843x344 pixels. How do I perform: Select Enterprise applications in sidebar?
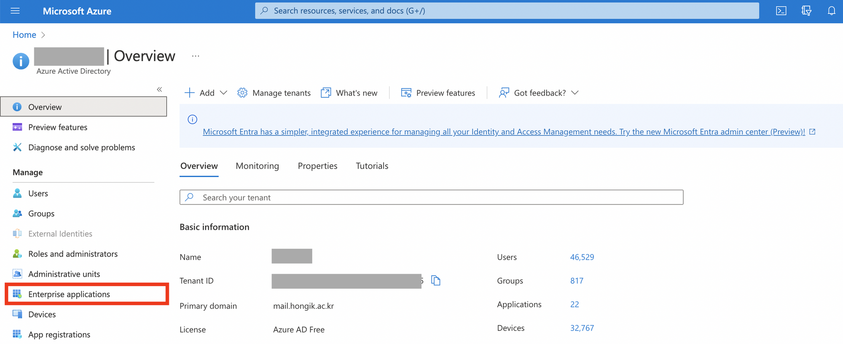coord(69,294)
